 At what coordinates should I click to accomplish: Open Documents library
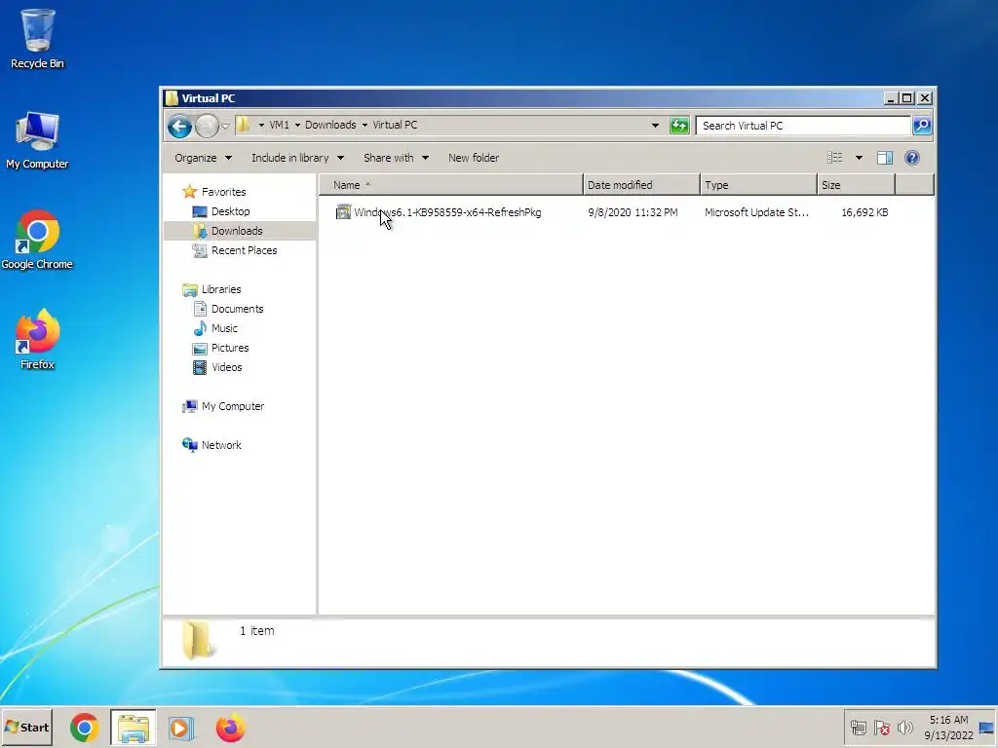click(237, 309)
